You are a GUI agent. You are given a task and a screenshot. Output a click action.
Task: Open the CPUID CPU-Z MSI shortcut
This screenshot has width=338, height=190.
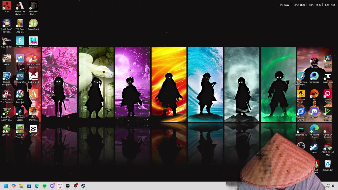click(328, 149)
